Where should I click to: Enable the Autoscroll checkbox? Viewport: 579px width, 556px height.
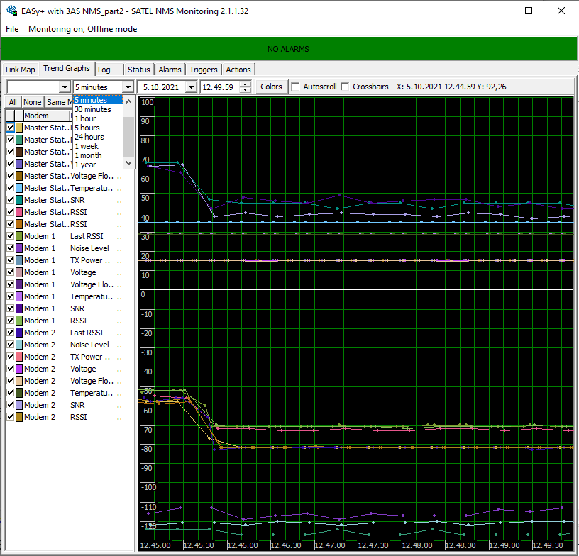295,87
